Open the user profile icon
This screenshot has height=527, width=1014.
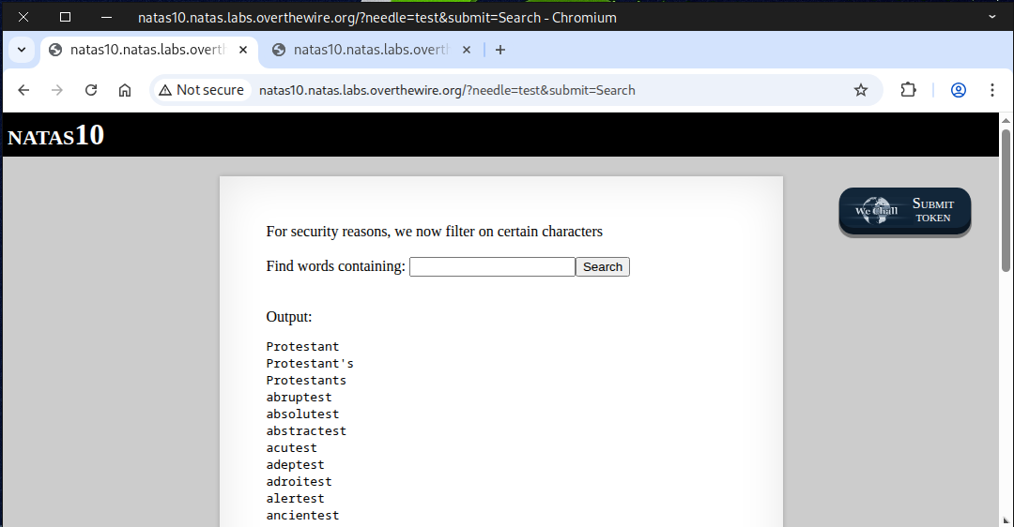point(959,90)
